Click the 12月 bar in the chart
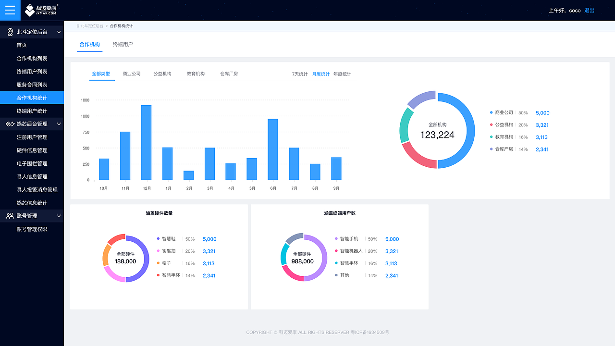Image resolution: width=615 pixels, height=346 pixels. click(x=147, y=142)
